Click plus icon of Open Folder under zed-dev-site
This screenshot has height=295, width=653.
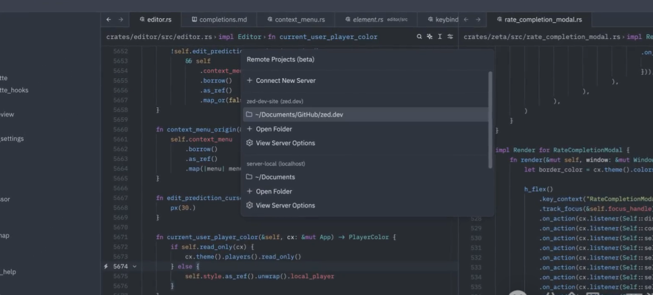[250, 129]
